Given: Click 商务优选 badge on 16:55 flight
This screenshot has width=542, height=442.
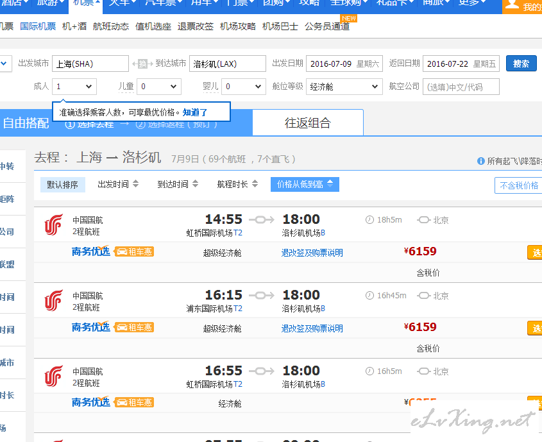Looking at the screenshot, I should tap(91, 402).
